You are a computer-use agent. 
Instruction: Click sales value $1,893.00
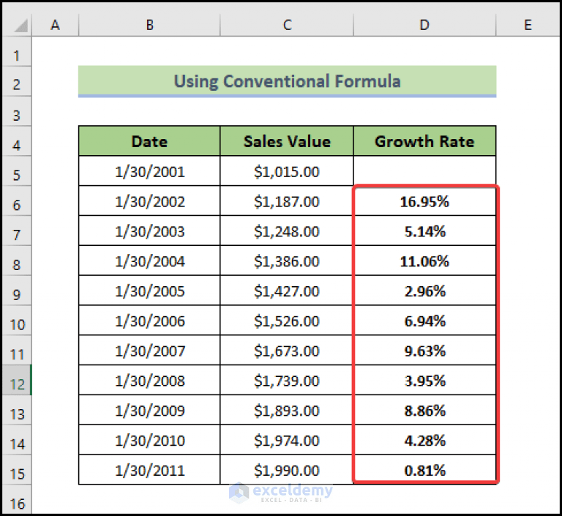[x=287, y=410]
